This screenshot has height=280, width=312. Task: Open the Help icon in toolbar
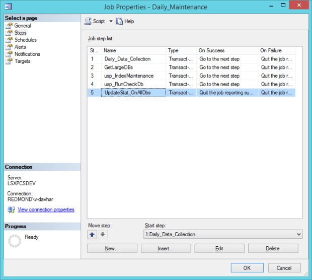(x=119, y=21)
